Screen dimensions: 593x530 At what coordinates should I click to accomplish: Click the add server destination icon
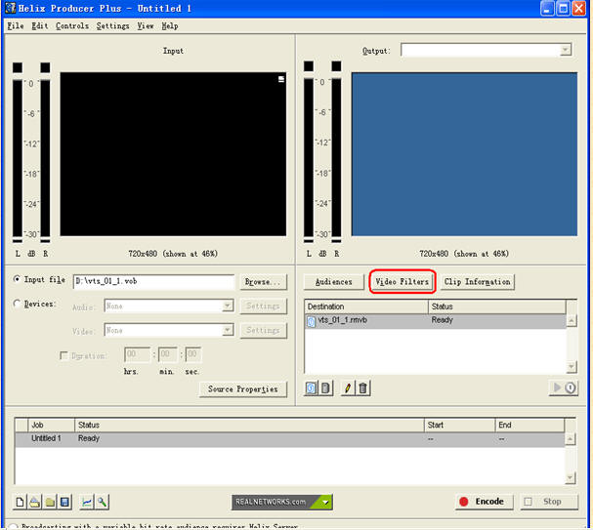(x=326, y=387)
